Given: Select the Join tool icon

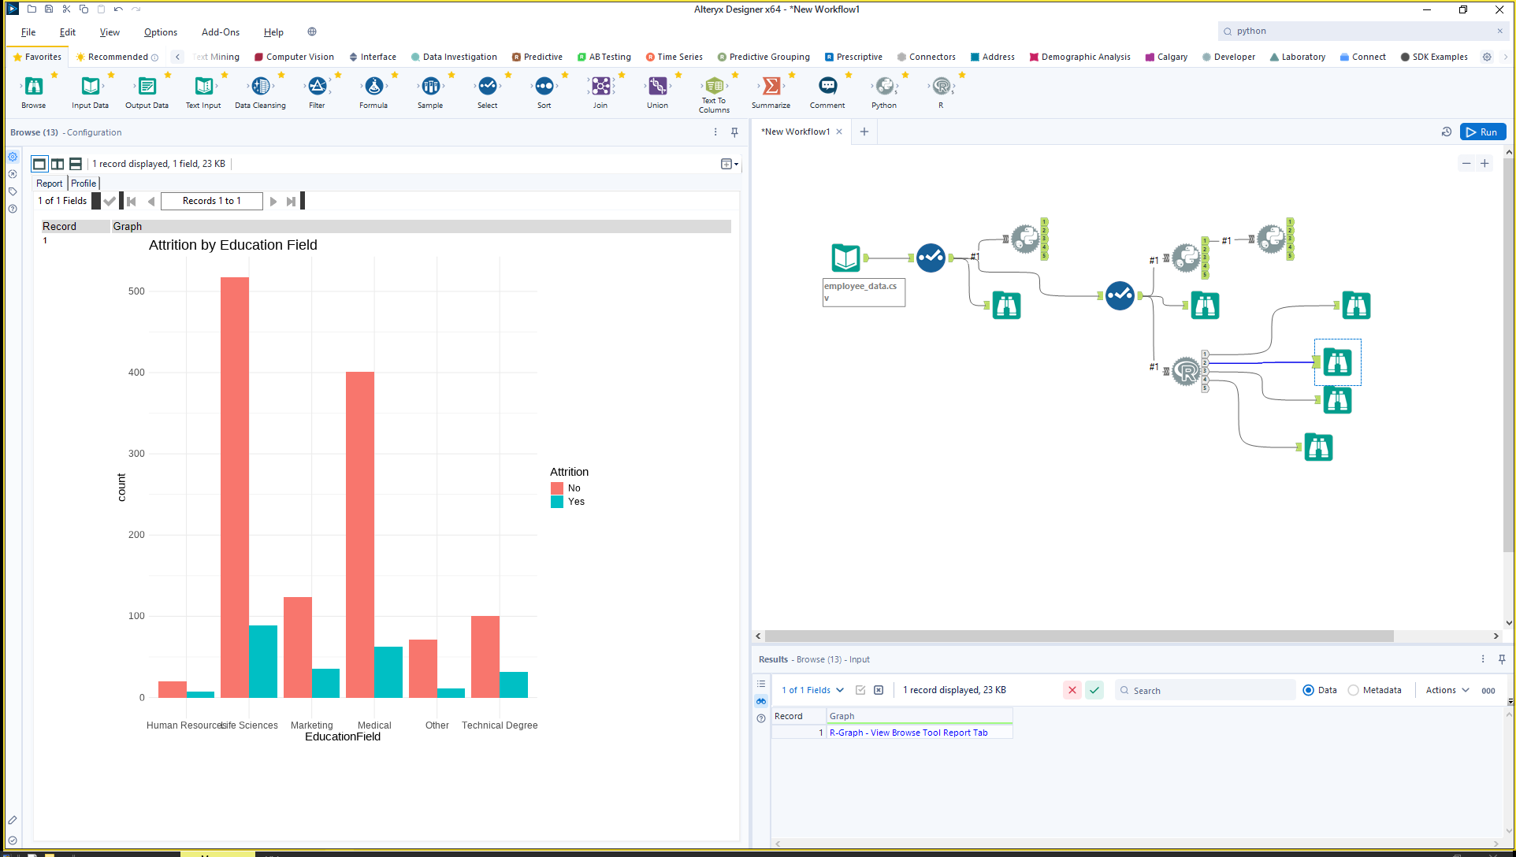Looking at the screenshot, I should click(600, 87).
